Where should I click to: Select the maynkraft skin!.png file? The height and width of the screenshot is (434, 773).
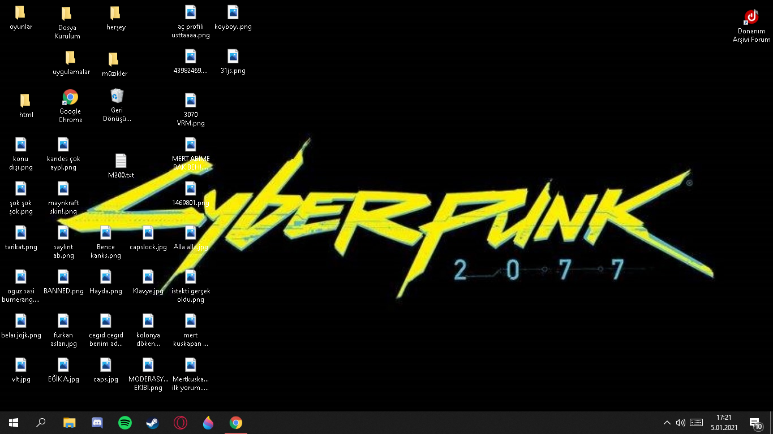pyautogui.click(x=63, y=198)
